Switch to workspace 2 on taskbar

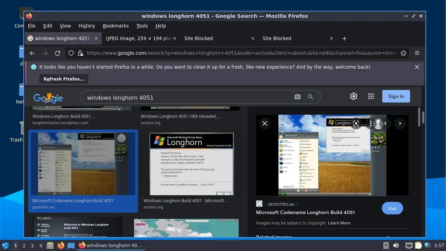24,246
